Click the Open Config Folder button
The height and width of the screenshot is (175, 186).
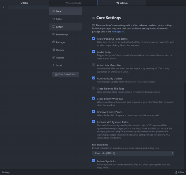66,74
